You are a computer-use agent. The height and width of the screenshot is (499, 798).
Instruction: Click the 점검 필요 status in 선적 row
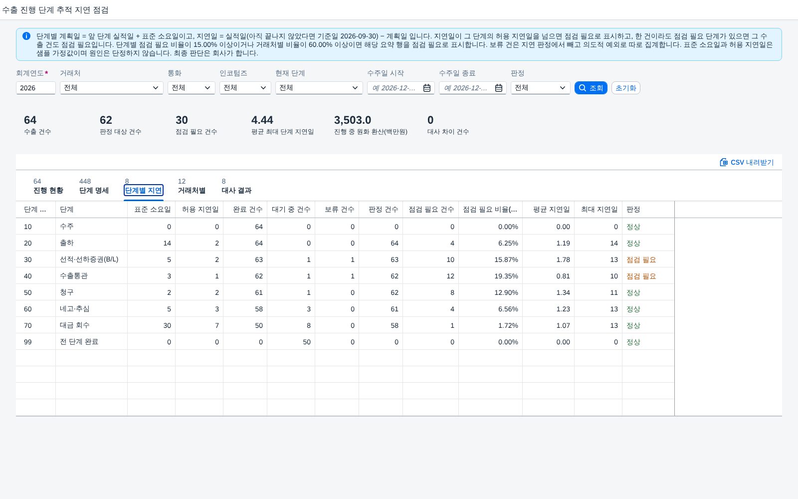(641, 259)
